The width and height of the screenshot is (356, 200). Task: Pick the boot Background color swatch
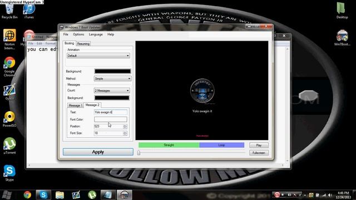112,71
